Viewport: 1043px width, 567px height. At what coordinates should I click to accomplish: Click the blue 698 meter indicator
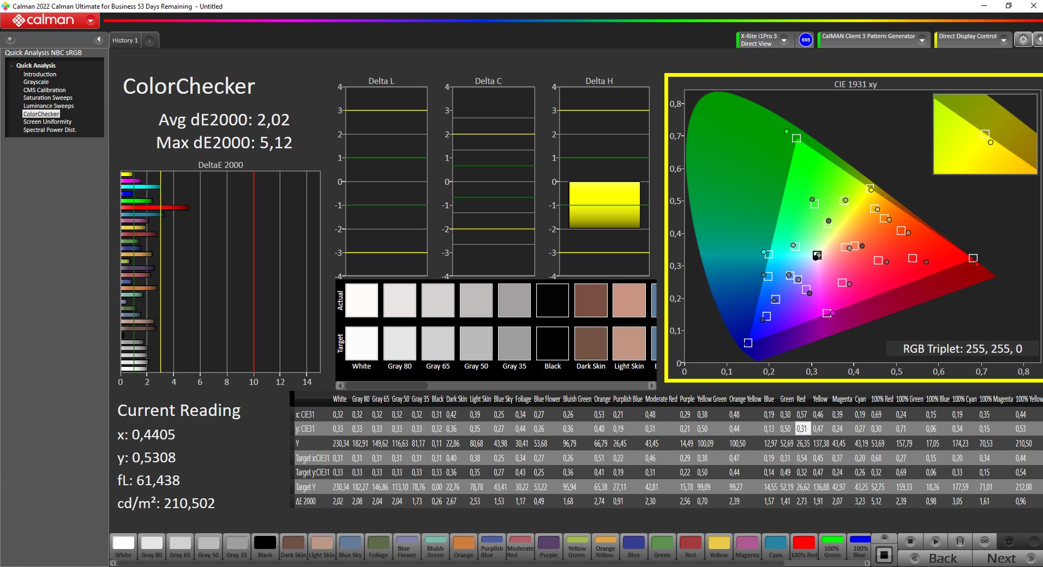click(x=806, y=40)
